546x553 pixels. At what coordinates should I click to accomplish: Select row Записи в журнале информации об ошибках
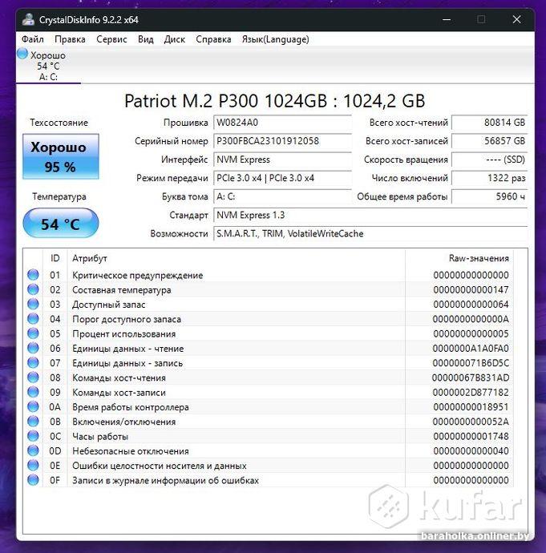pyautogui.click(x=269, y=480)
